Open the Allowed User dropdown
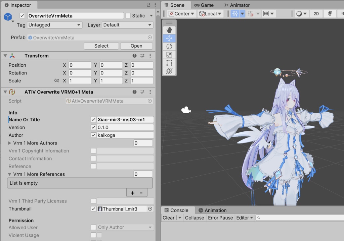 click(125, 228)
